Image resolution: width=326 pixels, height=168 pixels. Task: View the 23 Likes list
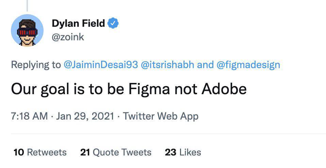[x=183, y=152]
